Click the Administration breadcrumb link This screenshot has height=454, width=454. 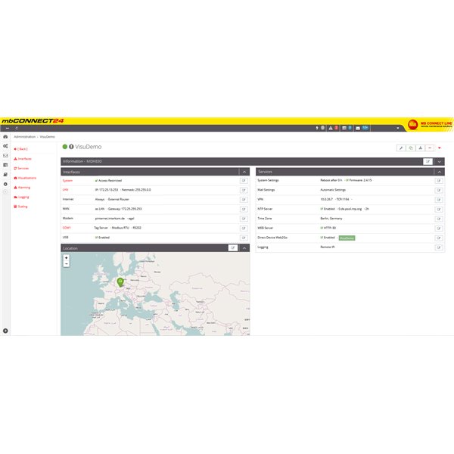[23, 137]
